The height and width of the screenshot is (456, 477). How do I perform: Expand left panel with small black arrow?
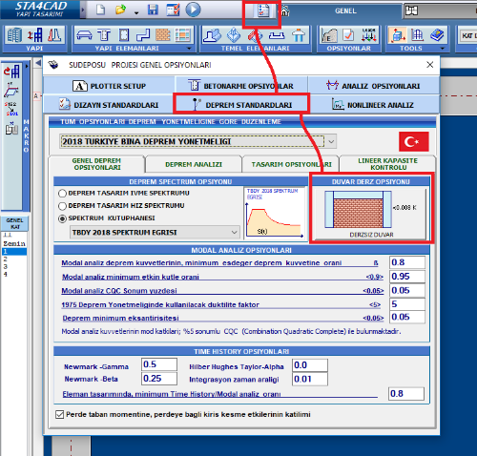[x=27, y=66]
